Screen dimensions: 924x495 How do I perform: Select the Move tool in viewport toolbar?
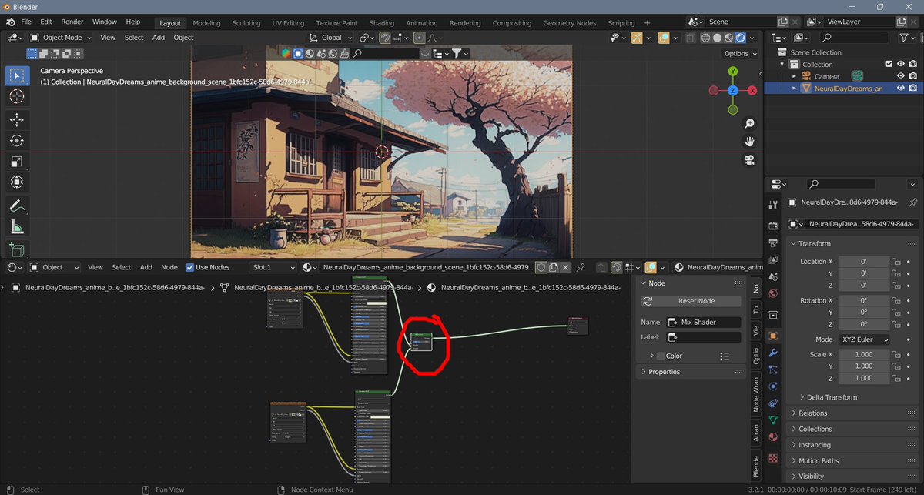17,119
